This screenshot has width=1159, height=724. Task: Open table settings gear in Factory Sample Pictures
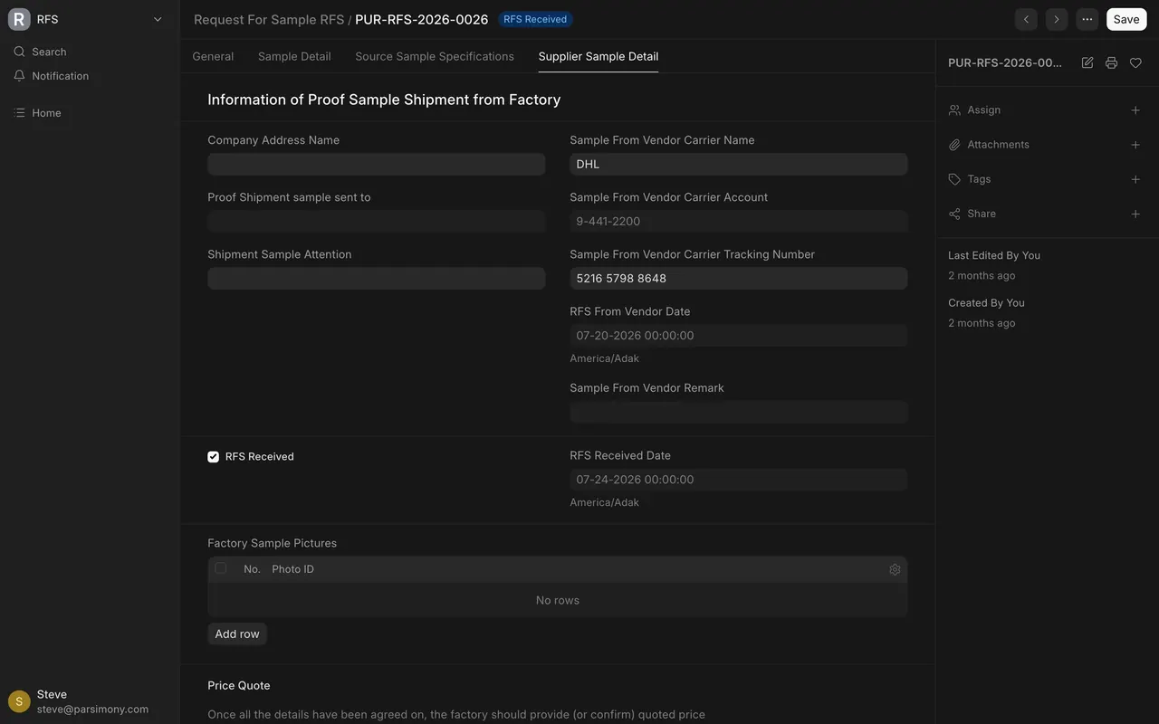pos(895,569)
